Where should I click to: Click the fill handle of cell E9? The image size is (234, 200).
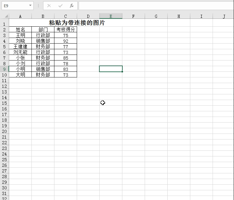[122, 72]
